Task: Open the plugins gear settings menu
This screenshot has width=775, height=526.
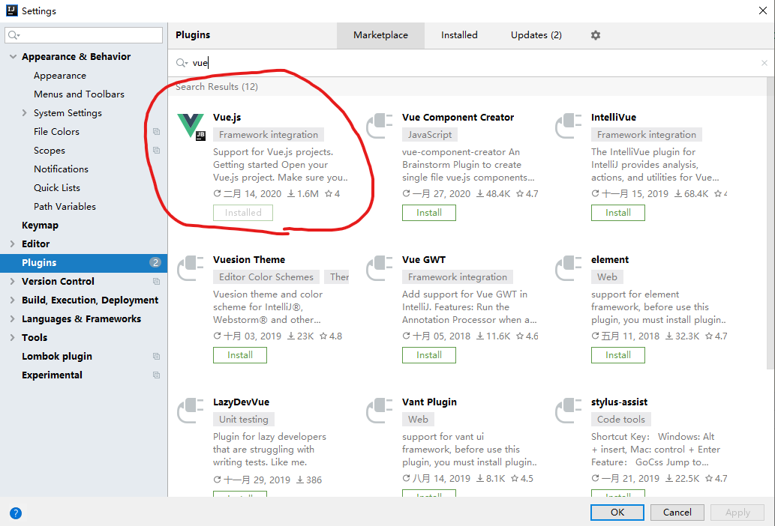Action: (596, 35)
